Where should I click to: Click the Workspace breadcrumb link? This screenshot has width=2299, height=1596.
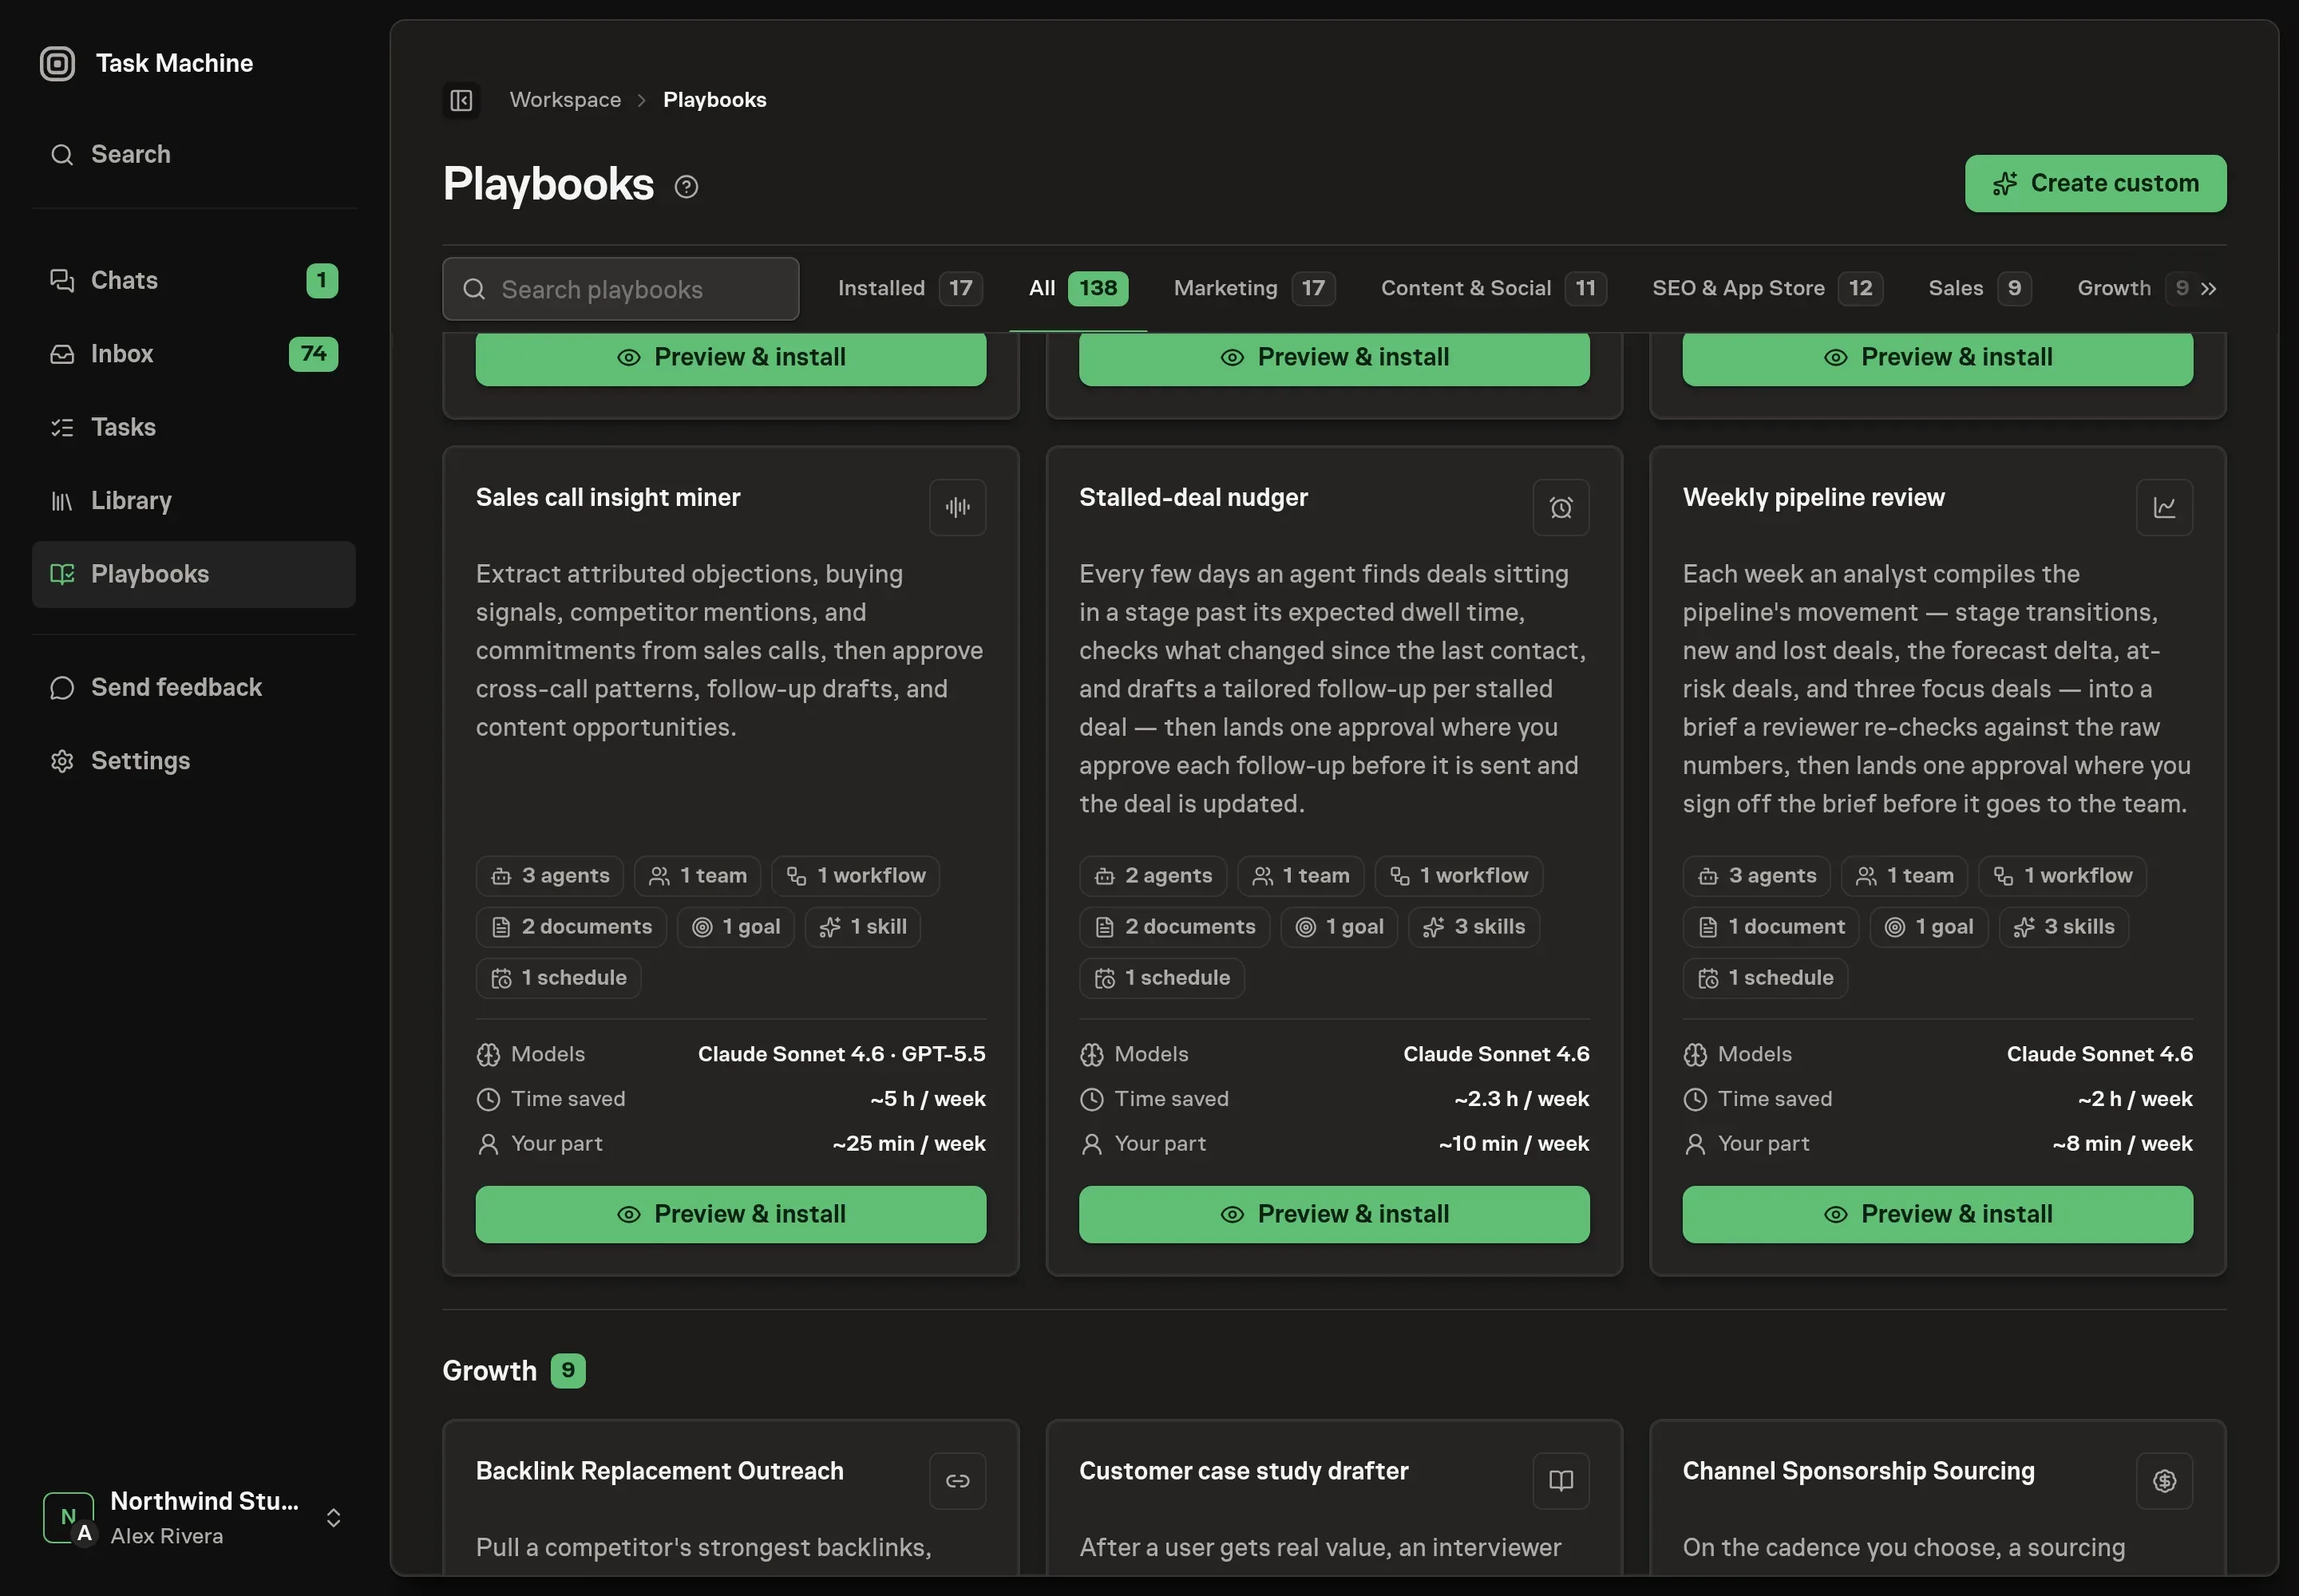tap(565, 100)
